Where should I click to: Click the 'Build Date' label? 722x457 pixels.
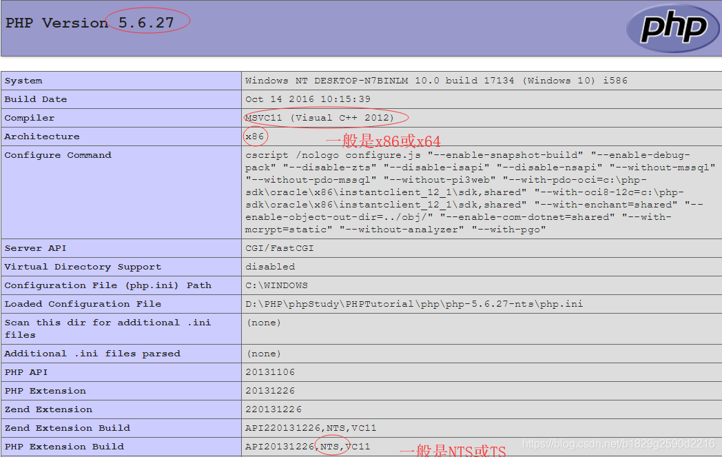click(x=36, y=99)
